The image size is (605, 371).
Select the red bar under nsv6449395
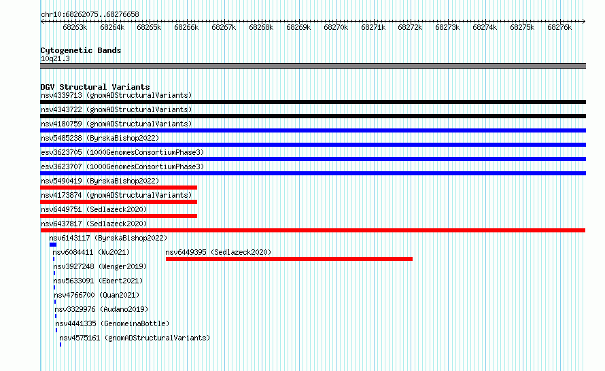289,259
